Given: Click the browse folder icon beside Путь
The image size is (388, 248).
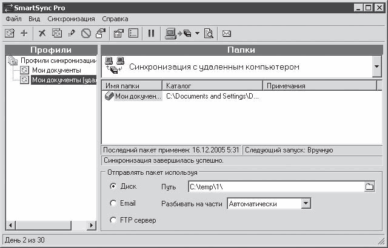Looking at the screenshot, I should 370,186.
